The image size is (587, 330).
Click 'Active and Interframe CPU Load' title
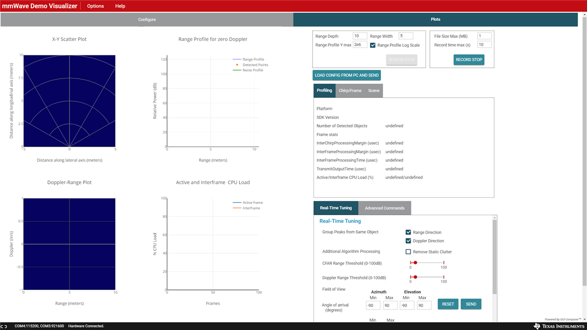coord(213,182)
